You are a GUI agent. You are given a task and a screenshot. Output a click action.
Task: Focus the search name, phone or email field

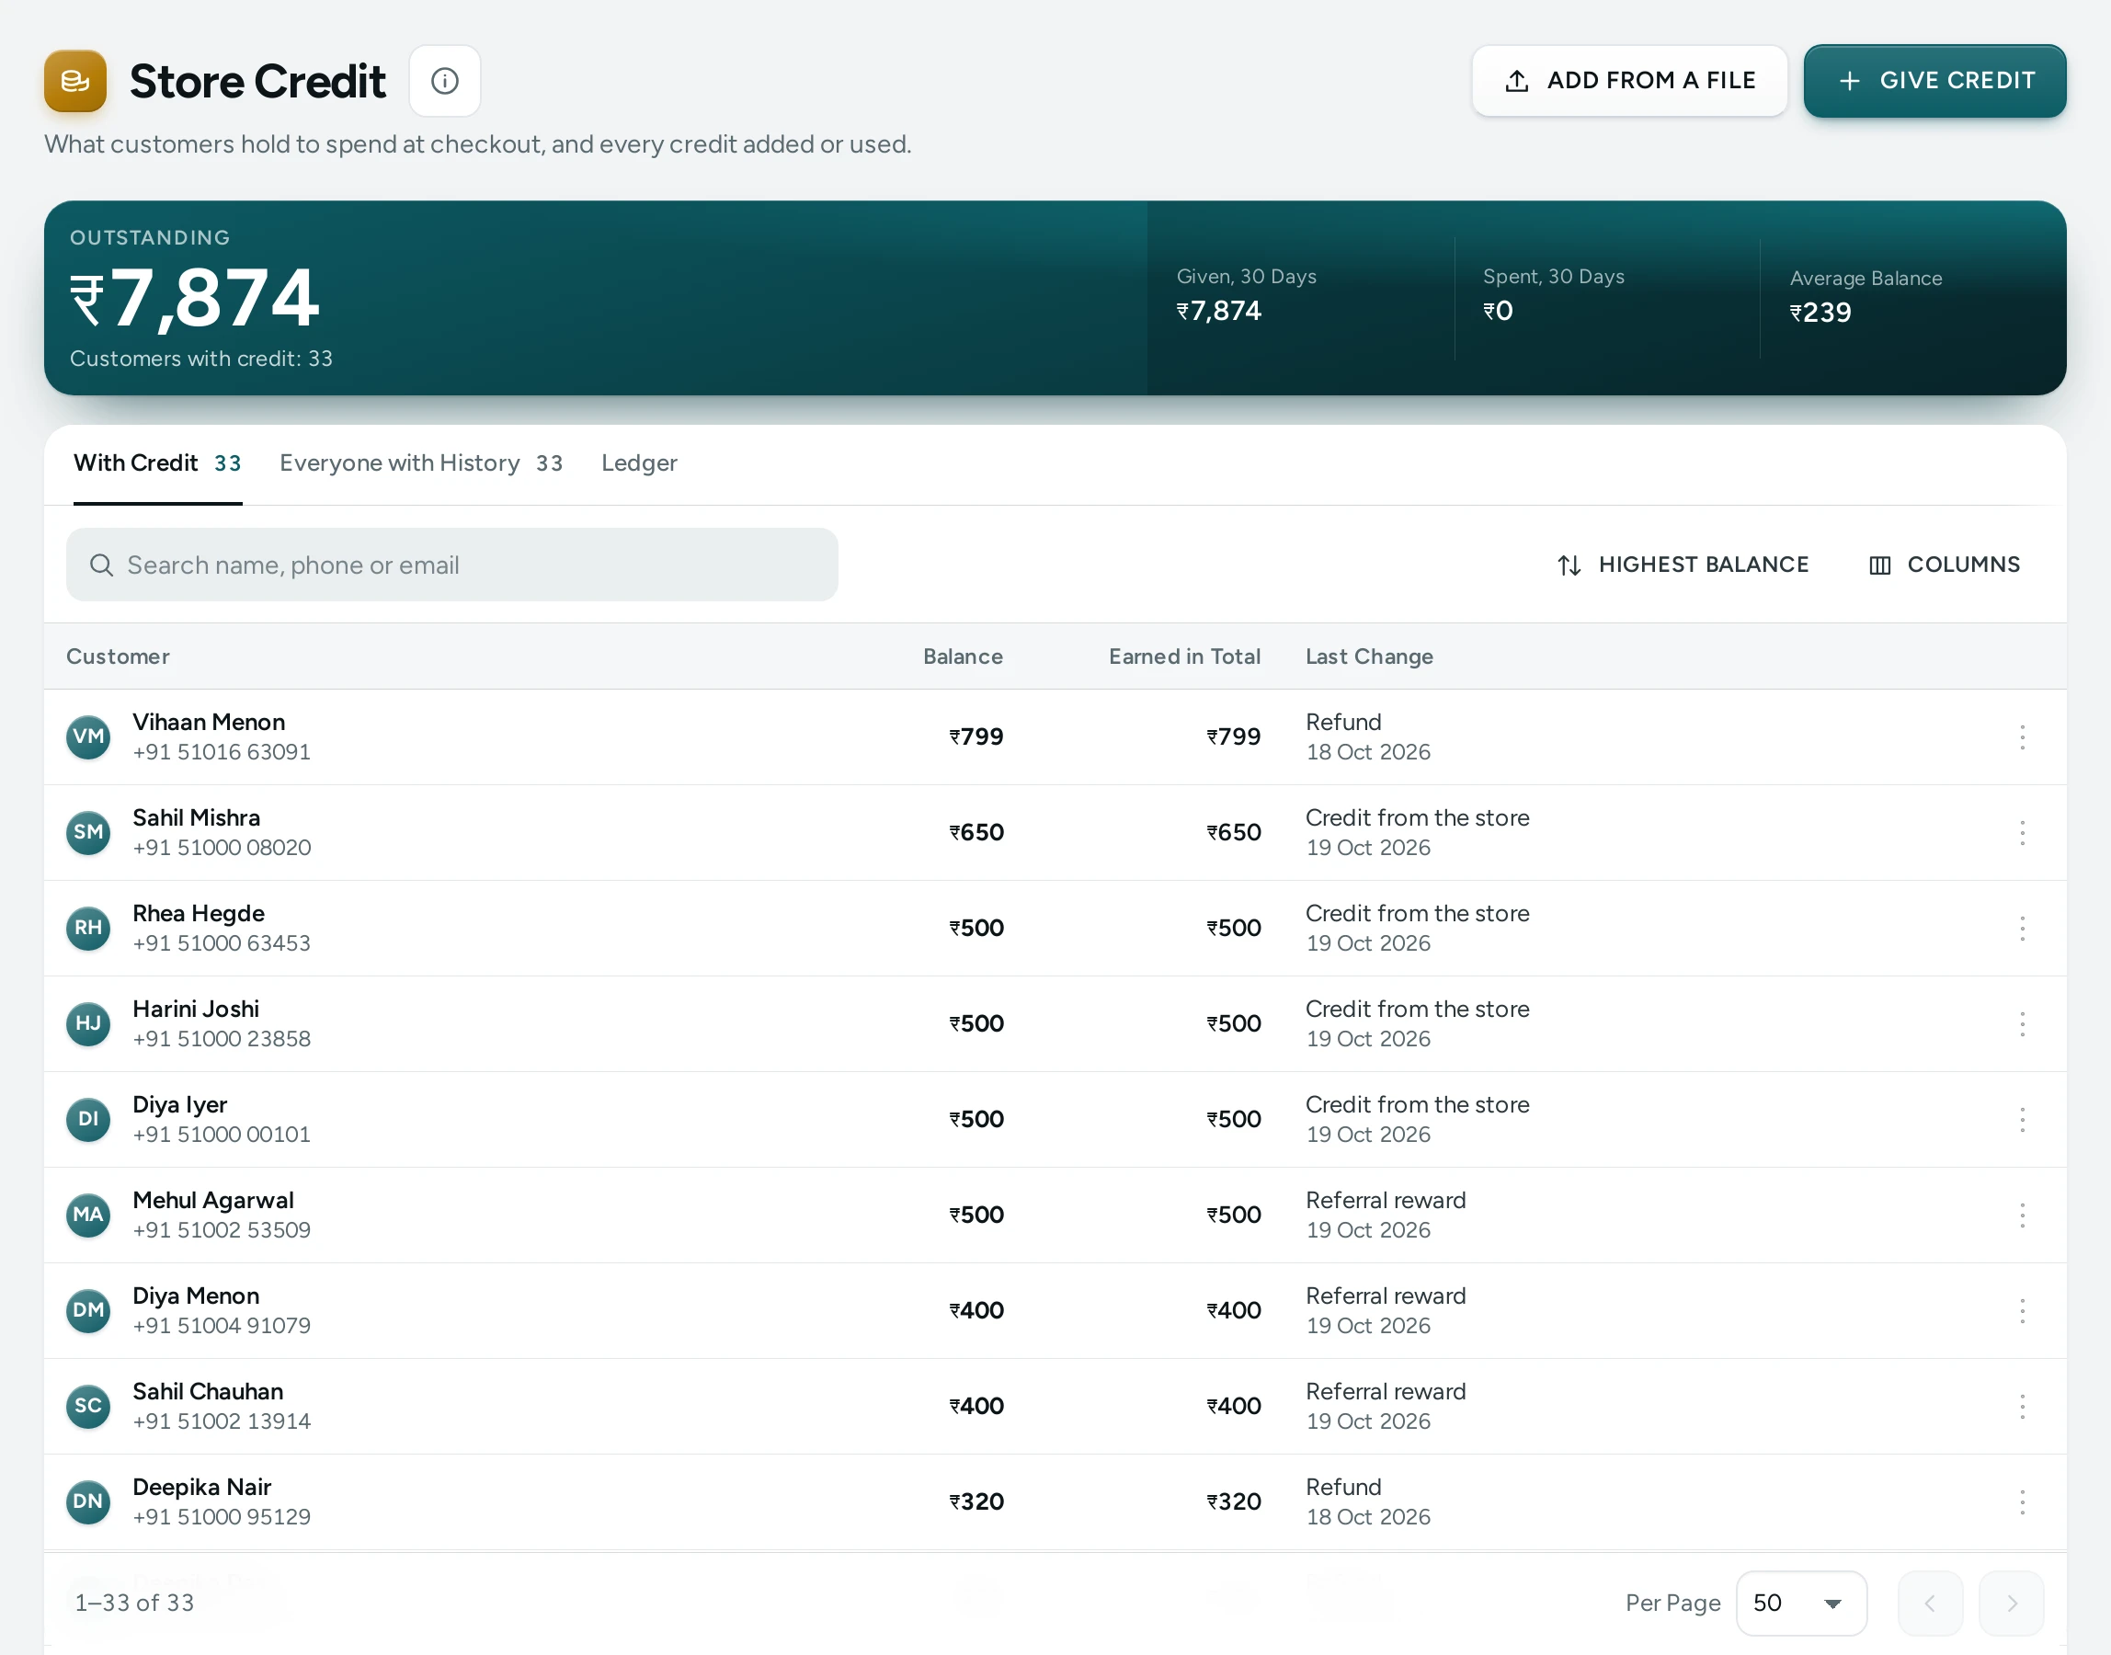pos(452,565)
